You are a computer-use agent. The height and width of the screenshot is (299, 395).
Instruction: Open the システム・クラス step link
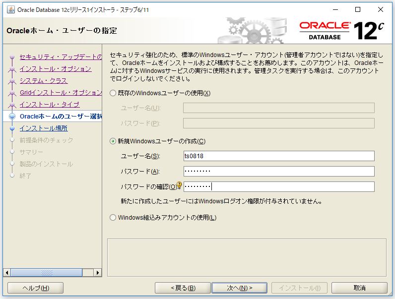click(x=44, y=80)
